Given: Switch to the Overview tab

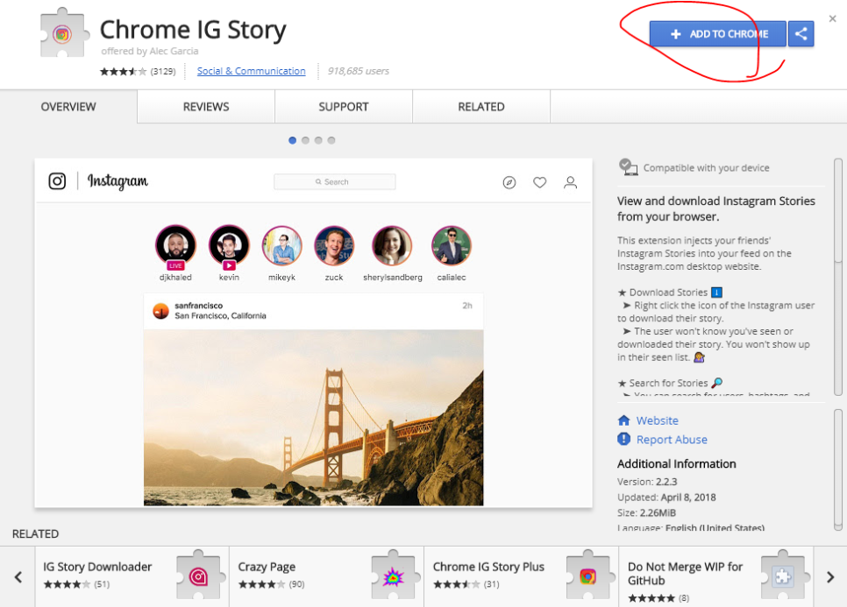Looking at the screenshot, I should click(68, 107).
